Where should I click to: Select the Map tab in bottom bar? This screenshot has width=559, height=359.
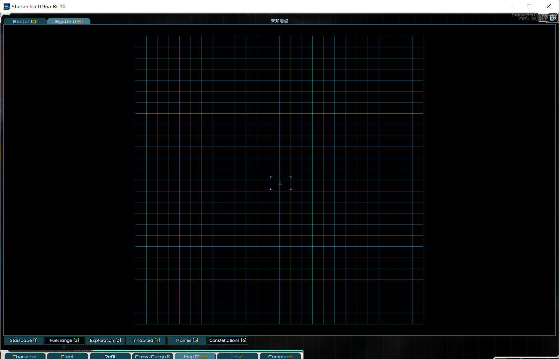(195, 356)
